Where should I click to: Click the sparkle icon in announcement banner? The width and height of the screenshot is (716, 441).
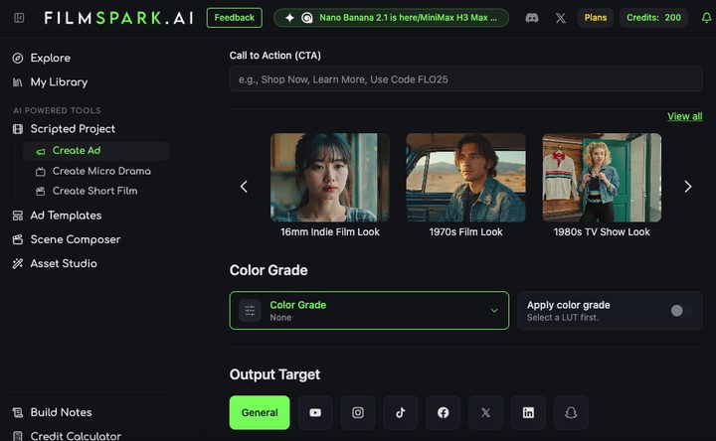(x=289, y=18)
